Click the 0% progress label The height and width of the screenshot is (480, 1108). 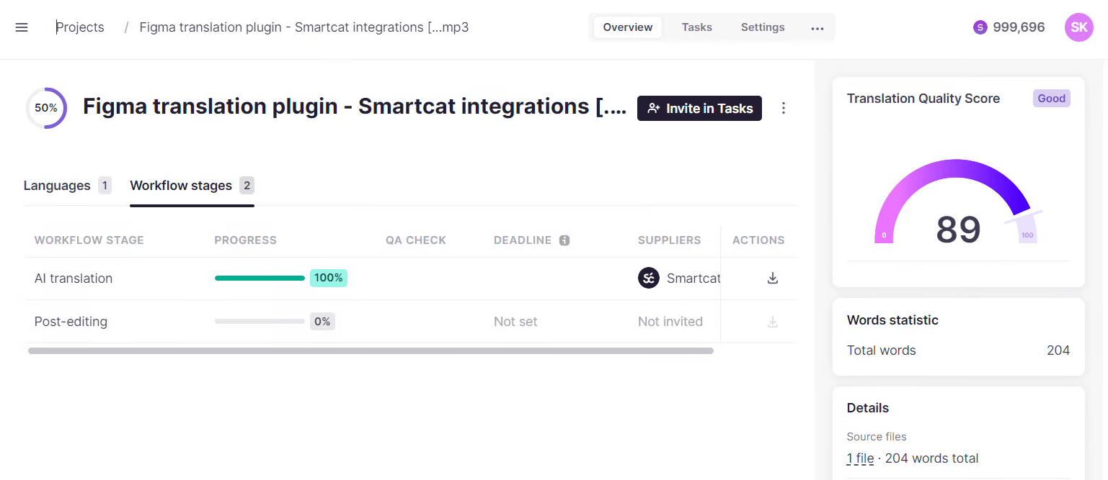[x=322, y=322]
